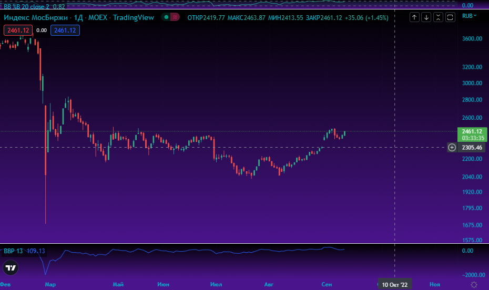Click the green 2461.12 current price label

(x=472, y=134)
